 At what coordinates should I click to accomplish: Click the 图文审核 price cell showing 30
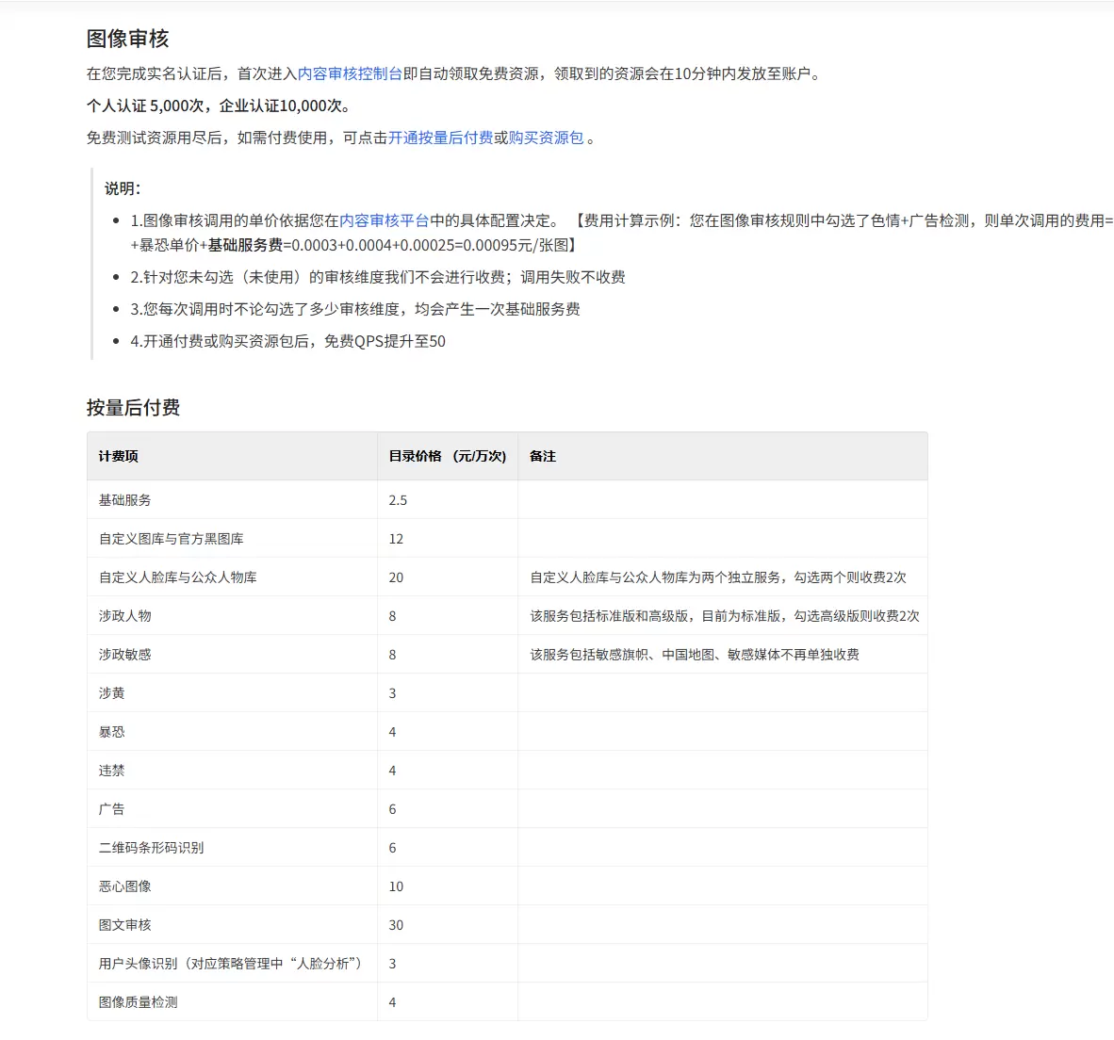click(x=396, y=925)
